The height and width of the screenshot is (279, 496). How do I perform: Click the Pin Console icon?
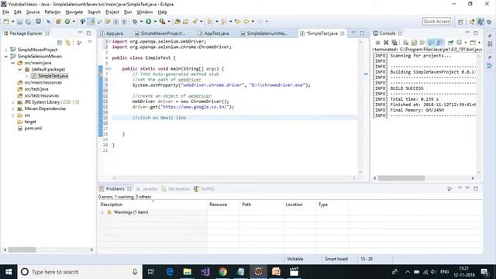click(450, 43)
